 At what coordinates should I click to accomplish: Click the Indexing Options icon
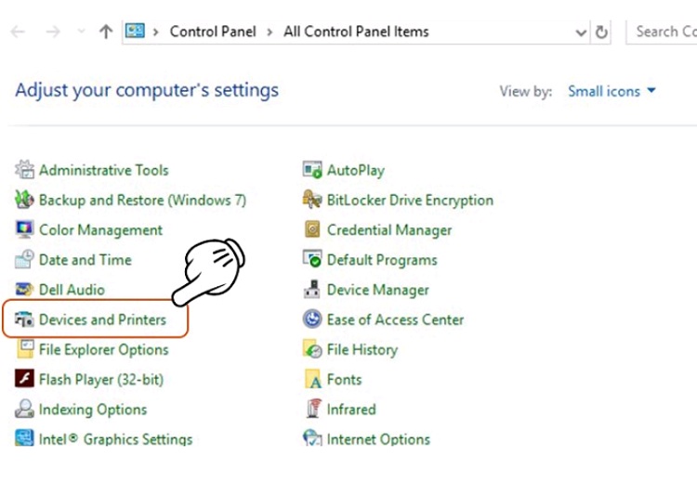pyautogui.click(x=24, y=409)
